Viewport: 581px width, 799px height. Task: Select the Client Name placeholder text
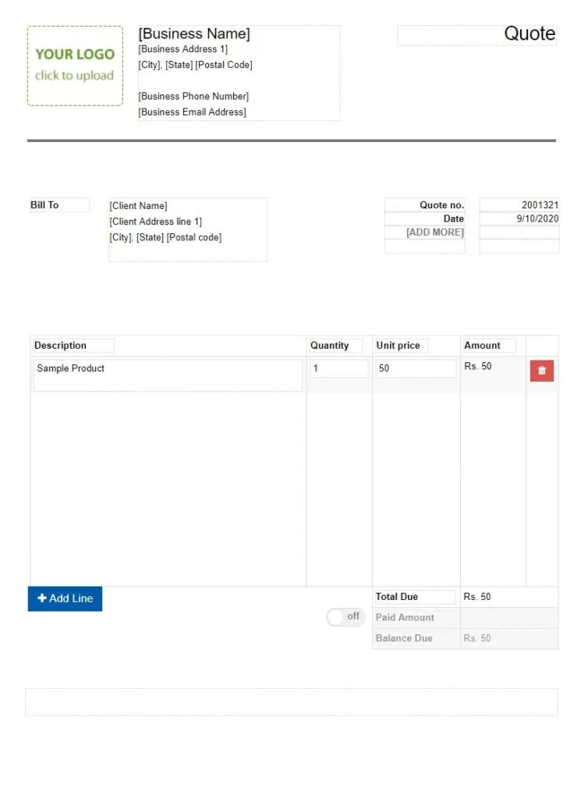(x=139, y=205)
